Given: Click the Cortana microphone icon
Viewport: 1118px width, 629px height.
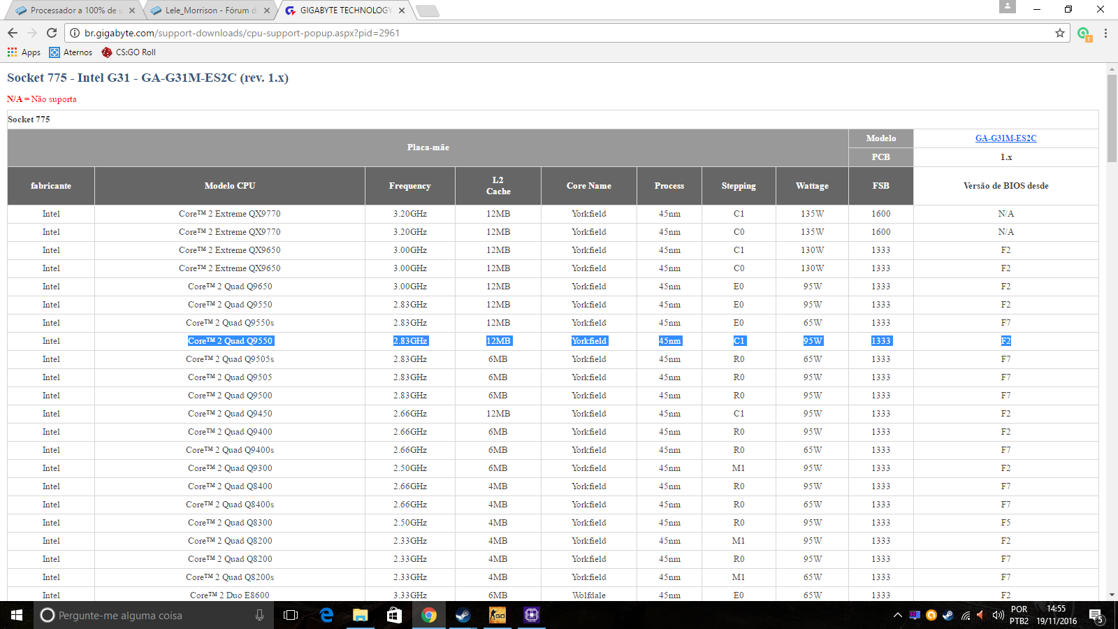Looking at the screenshot, I should pyautogui.click(x=259, y=615).
